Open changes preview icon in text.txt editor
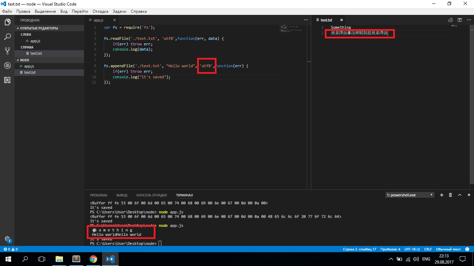The height and width of the screenshot is (266, 474). (451, 20)
